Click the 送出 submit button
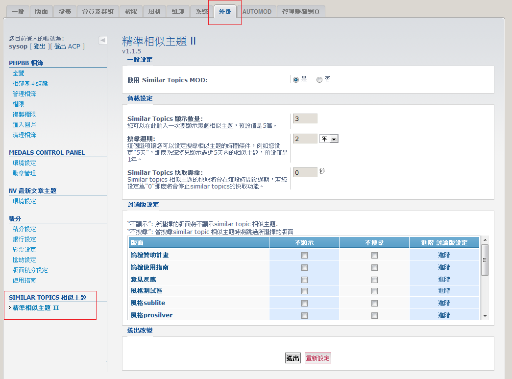 [293, 358]
